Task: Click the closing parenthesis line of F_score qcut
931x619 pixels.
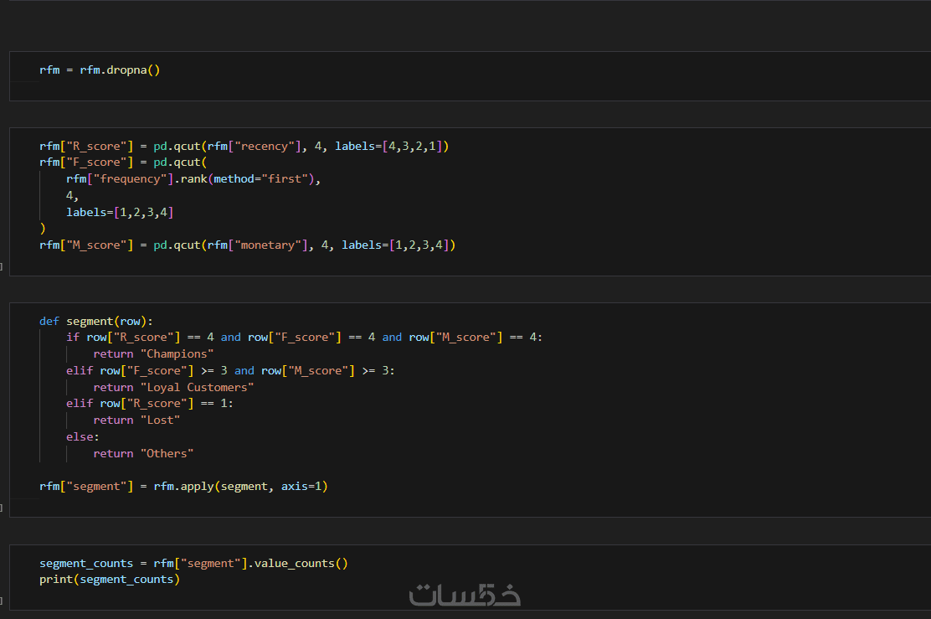Action: (x=43, y=228)
